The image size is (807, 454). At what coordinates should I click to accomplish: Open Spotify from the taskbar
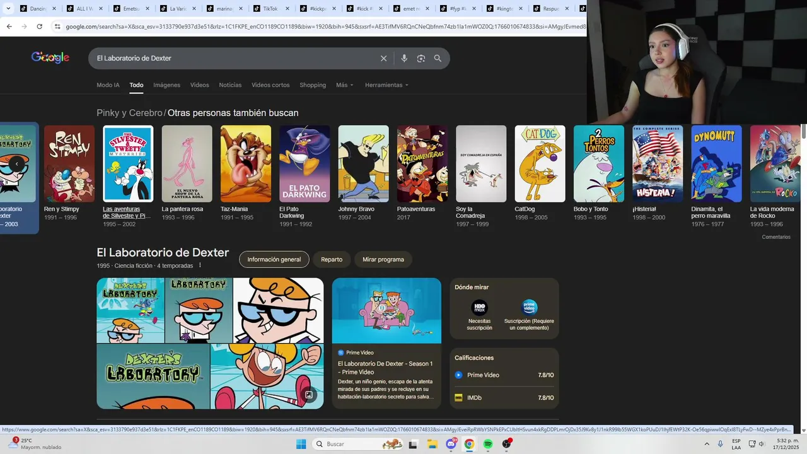click(x=488, y=444)
